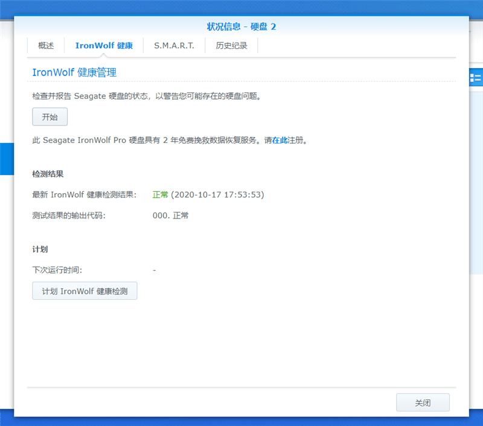Screen dimensions: 483x426
Task: Click the 检测结果 section heading
Action: pyautogui.click(x=48, y=174)
